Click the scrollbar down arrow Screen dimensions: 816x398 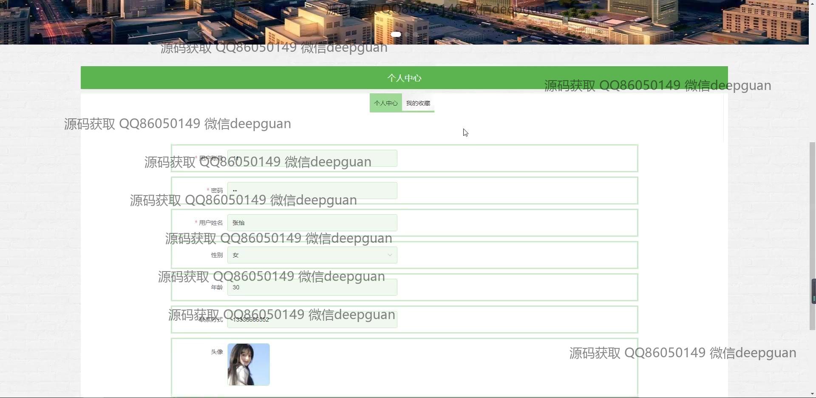812,394
